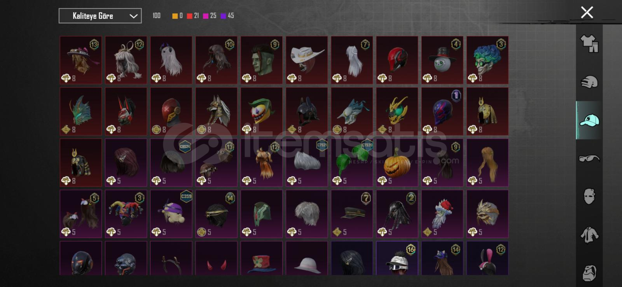This screenshot has height=287, width=622.
Task: Filter by the red quality swatch
Action: 189,16
